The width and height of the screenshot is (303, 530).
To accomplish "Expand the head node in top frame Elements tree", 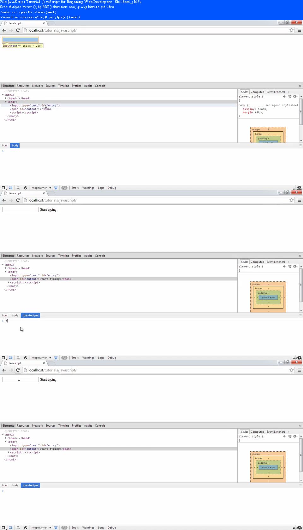I will 6,98.
